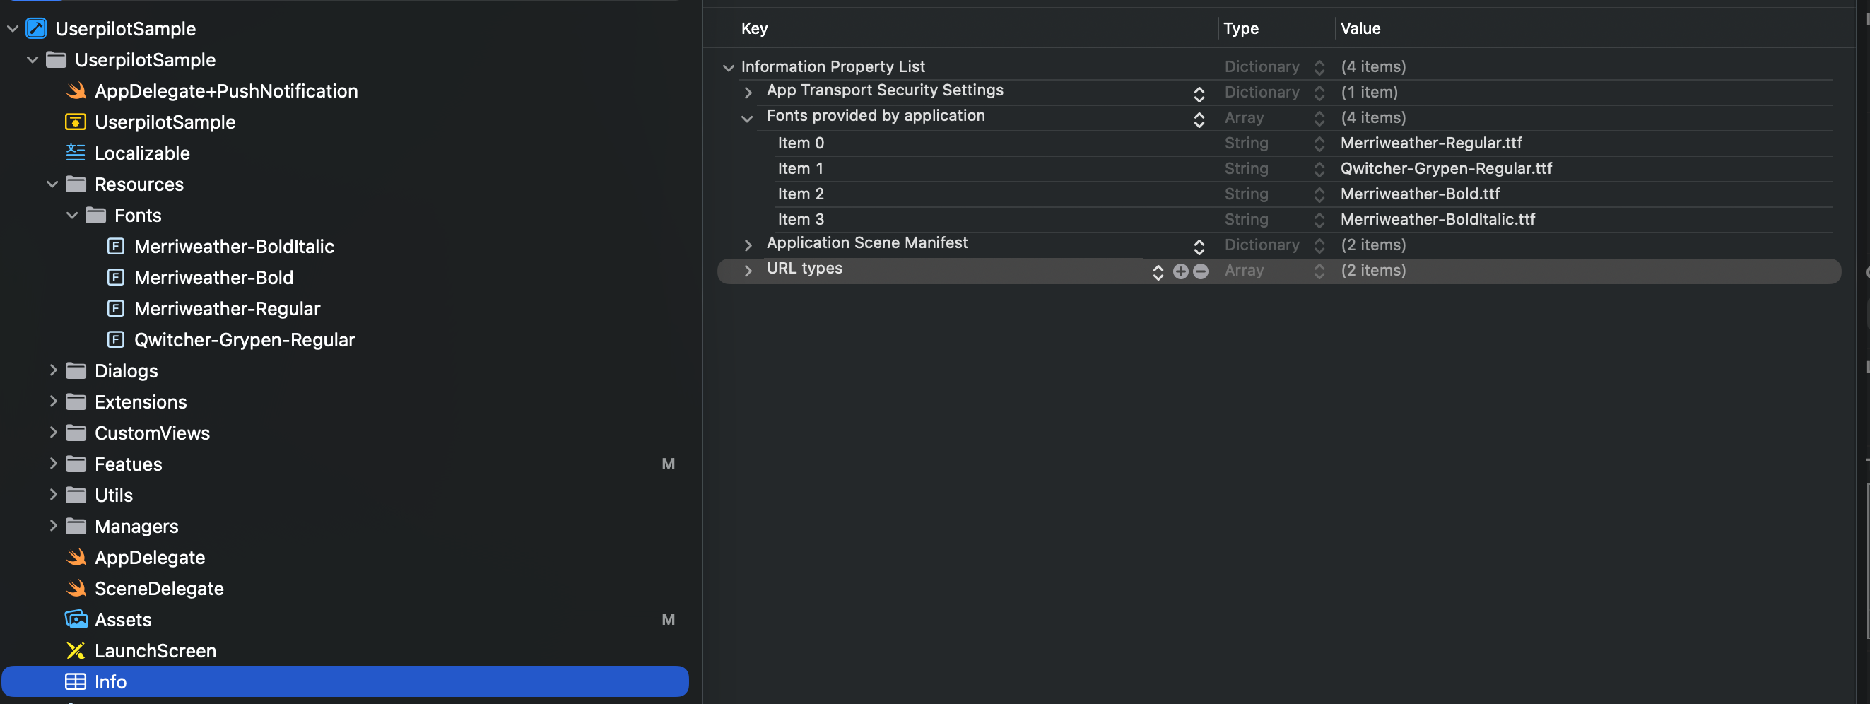Viewport: 1870px width, 704px height.
Task: Click the Merriweather-BoldItalic font file icon
Action: [115, 246]
